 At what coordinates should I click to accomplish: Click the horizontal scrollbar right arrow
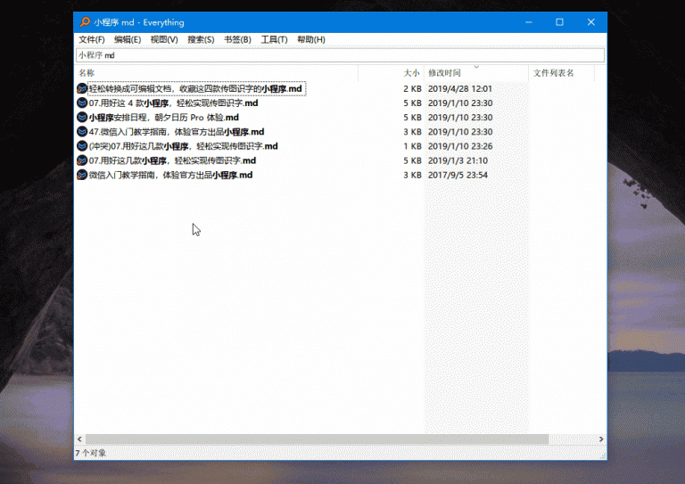[601, 439]
